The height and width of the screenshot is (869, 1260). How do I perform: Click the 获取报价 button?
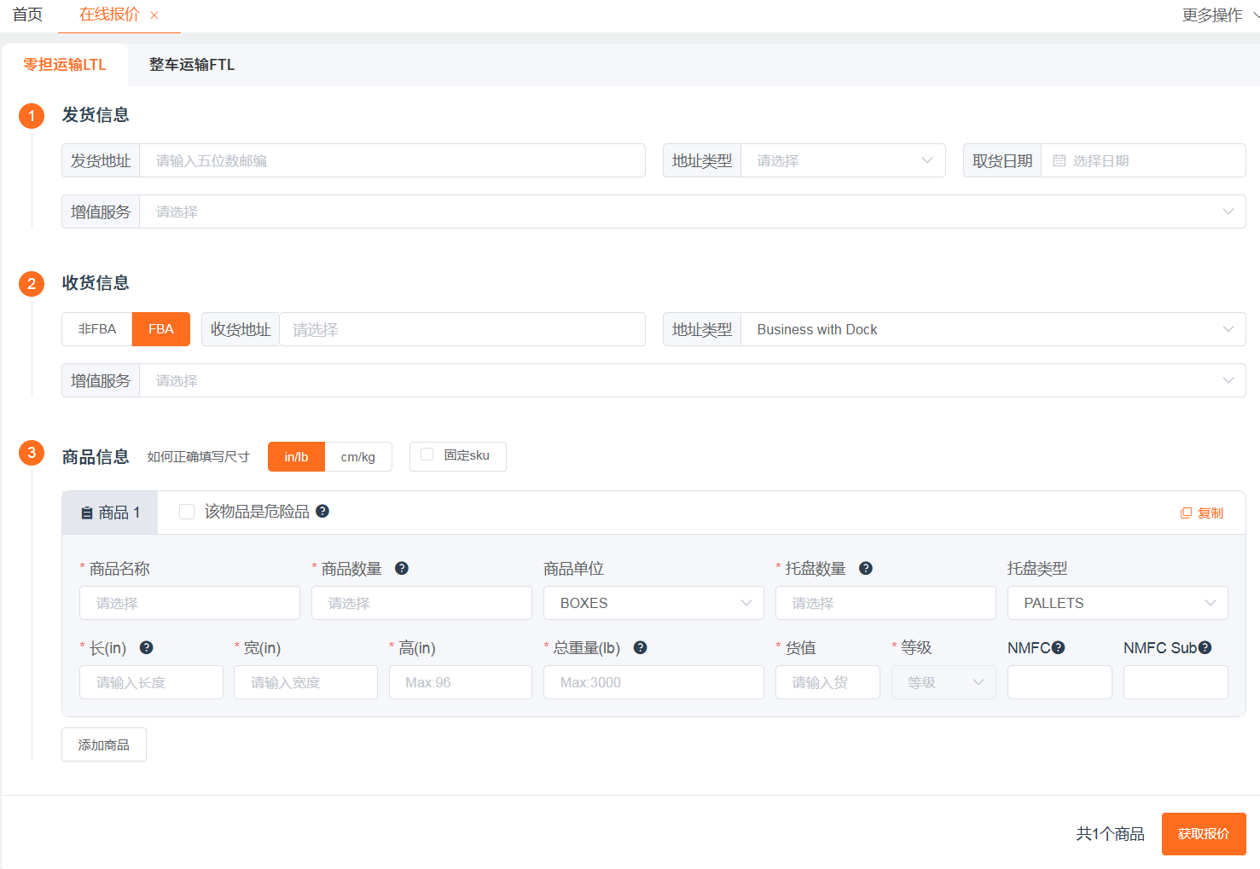point(1204,834)
